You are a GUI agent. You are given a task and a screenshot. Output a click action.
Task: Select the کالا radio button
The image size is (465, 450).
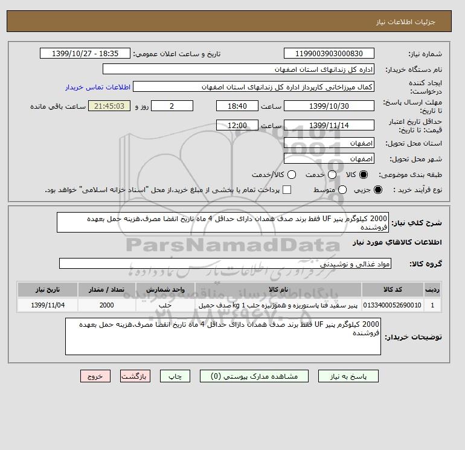364,175
